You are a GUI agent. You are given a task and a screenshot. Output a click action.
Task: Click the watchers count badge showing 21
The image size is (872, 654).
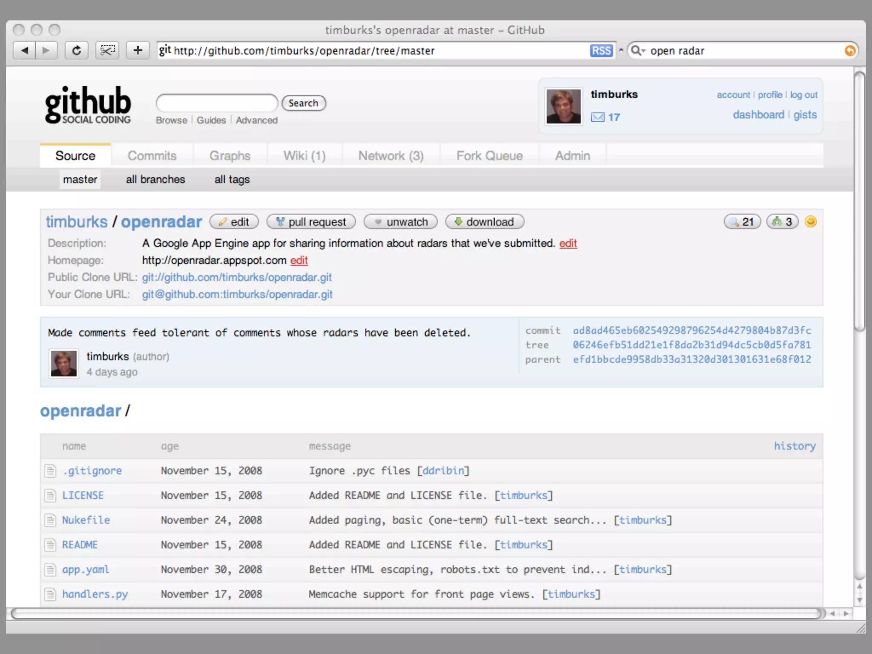coord(742,222)
